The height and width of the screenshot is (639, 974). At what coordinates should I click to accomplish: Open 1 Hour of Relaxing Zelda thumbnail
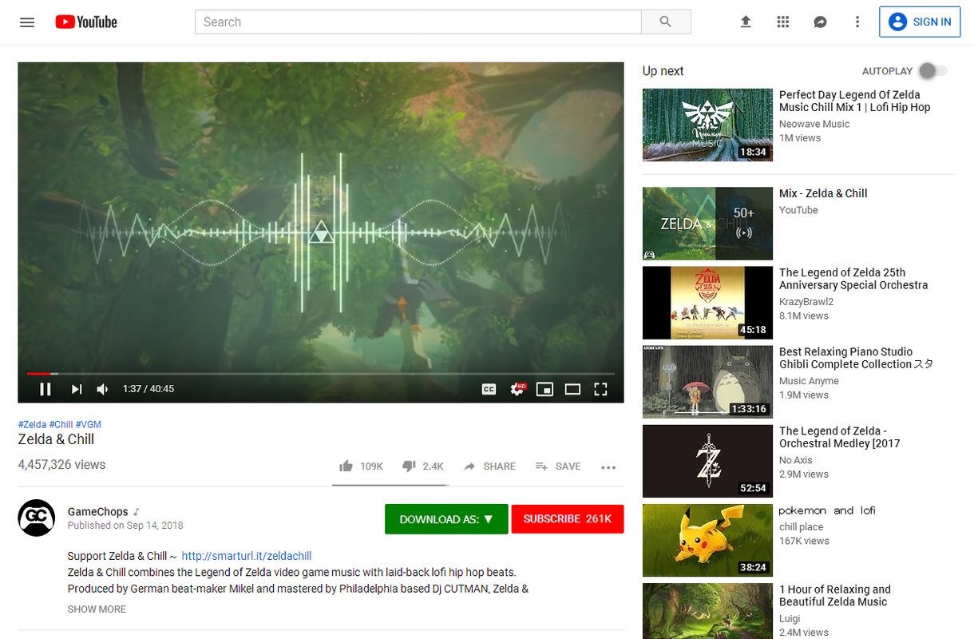707,611
